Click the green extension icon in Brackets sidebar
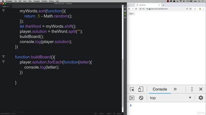This screenshot has height=115, width=206. tap(125, 14)
